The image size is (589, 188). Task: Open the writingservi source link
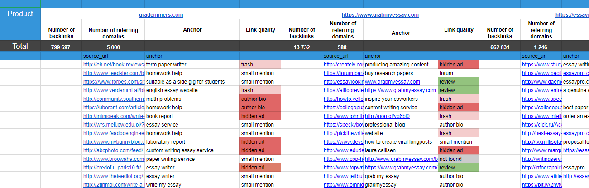(x=541, y=159)
